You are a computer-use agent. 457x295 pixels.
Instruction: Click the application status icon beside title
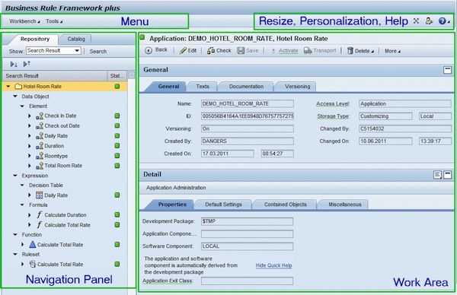(x=142, y=37)
